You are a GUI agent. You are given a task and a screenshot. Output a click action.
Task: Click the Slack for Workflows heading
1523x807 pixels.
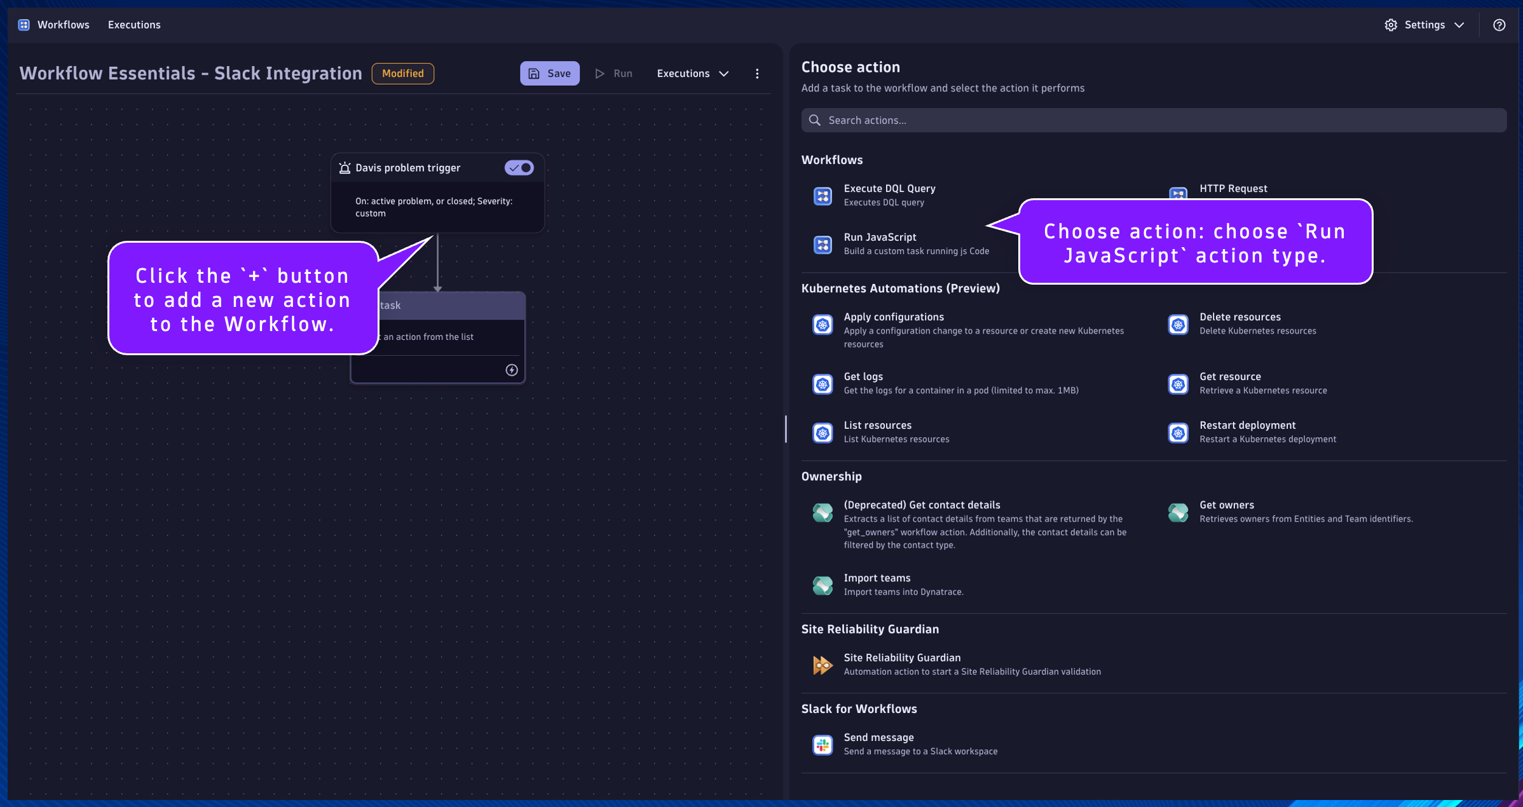click(859, 709)
